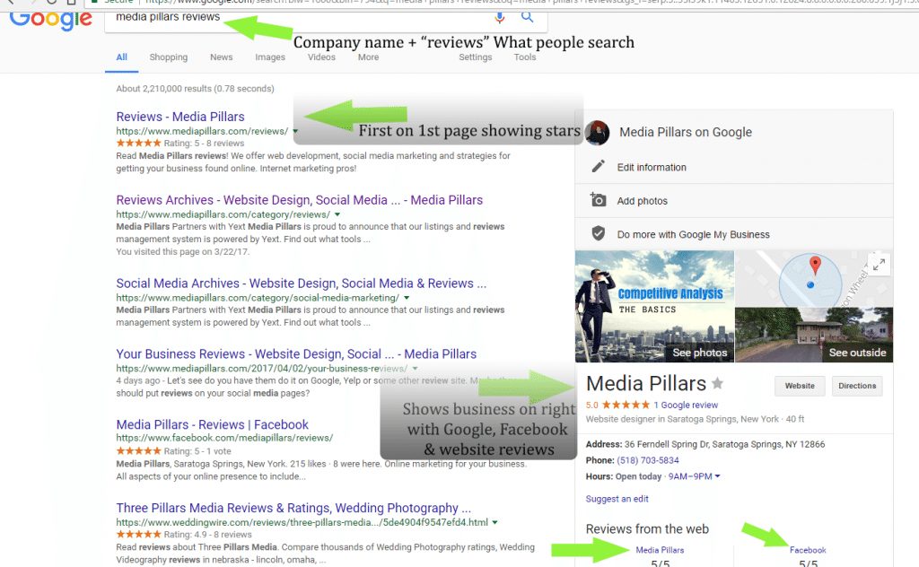Click the 'Reviews from the web' heading
The width and height of the screenshot is (919, 567).
click(x=647, y=529)
